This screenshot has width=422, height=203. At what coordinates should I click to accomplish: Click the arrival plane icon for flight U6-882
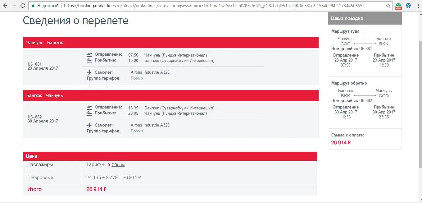tap(90, 113)
